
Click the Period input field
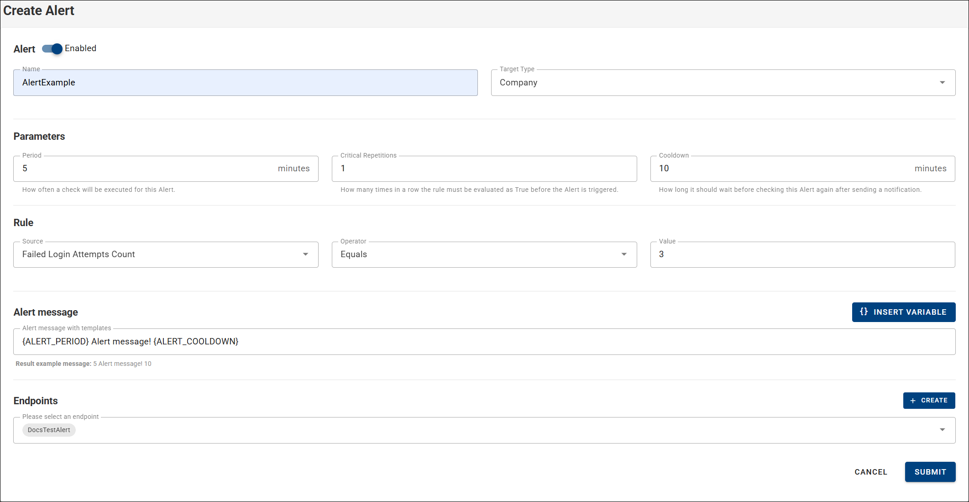166,169
